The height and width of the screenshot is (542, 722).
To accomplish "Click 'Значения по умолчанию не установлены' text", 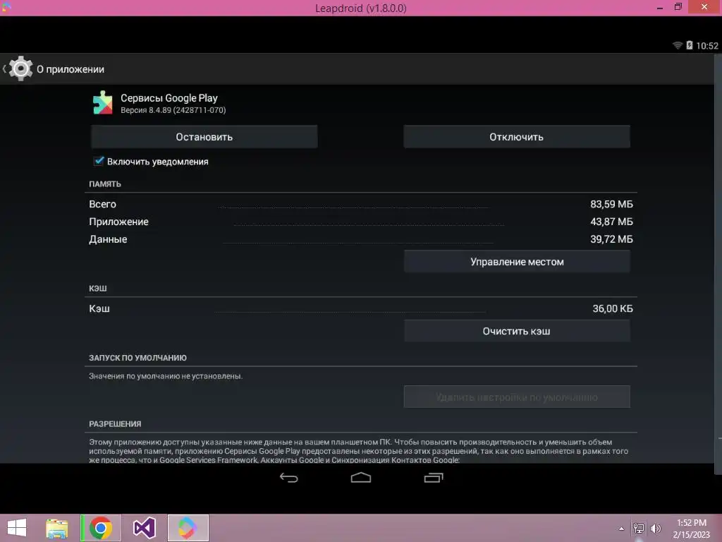I will (166, 376).
